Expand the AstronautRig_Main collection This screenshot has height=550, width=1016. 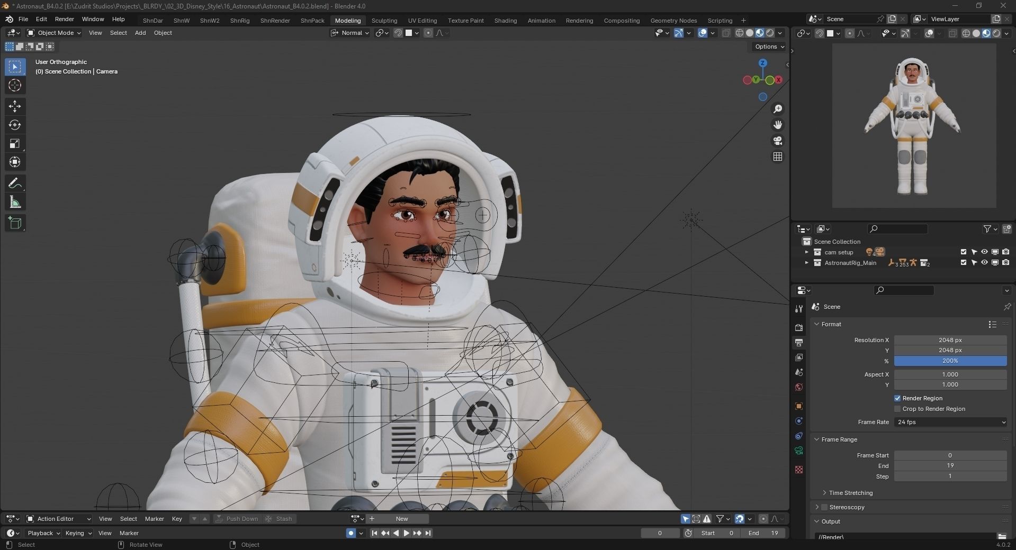pyautogui.click(x=807, y=263)
